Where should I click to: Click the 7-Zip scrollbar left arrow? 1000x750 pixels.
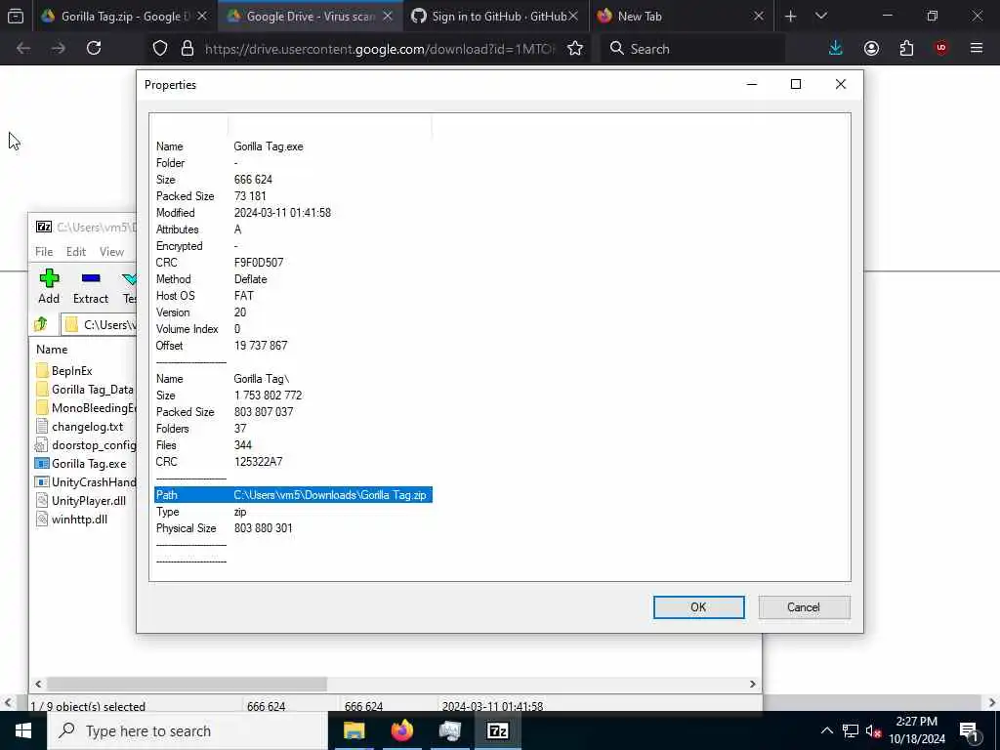[x=38, y=684]
